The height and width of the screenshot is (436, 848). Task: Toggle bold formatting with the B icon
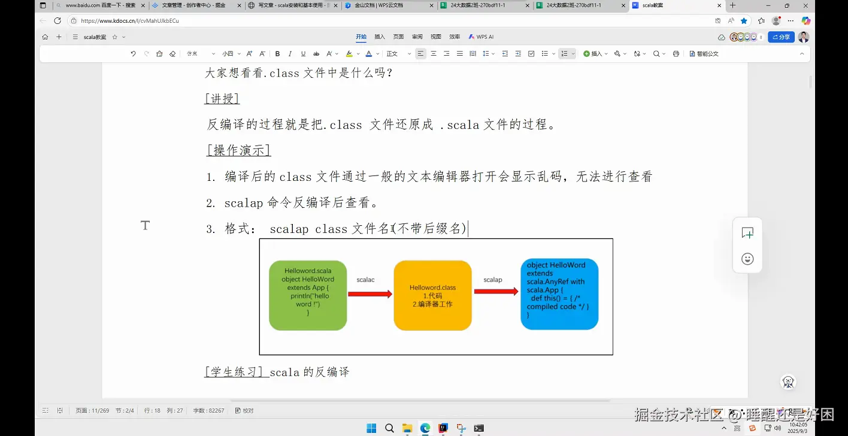pos(277,53)
